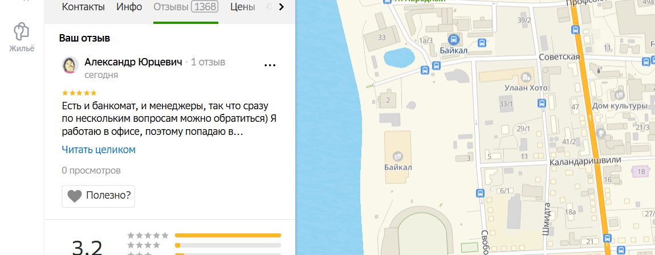
Task: Click building number 18а
Action: pyautogui.click(x=570, y=212)
